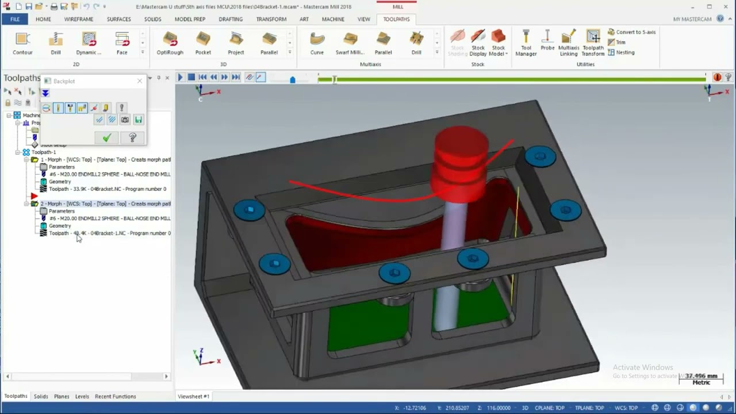Click the save icon in quick access toolbar
The width and height of the screenshot is (736, 414).
pos(29,6)
